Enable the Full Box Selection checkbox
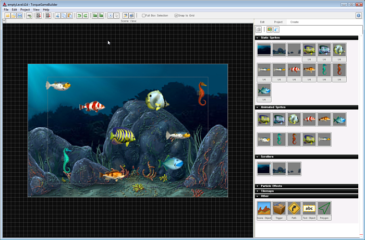 coord(144,16)
